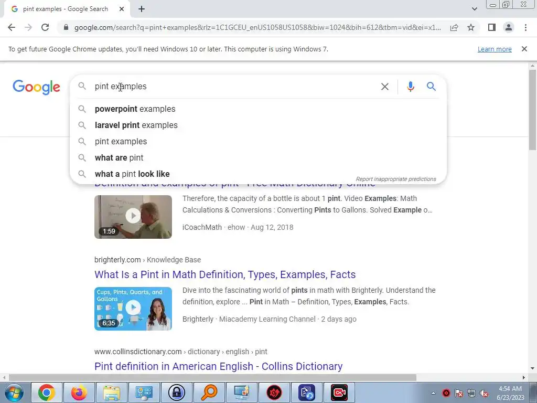
Task: Open Chrome from the taskbar
Action: coord(47,393)
